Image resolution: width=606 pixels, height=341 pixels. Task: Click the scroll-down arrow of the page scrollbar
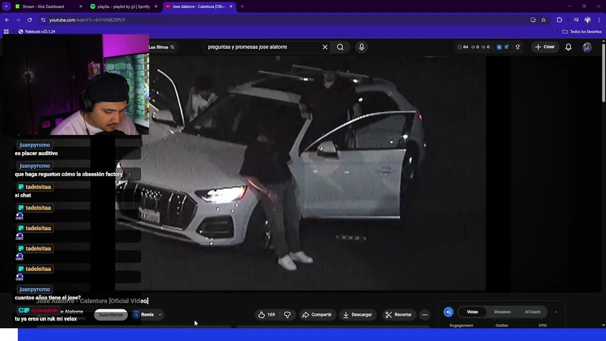click(x=604, y=325)
